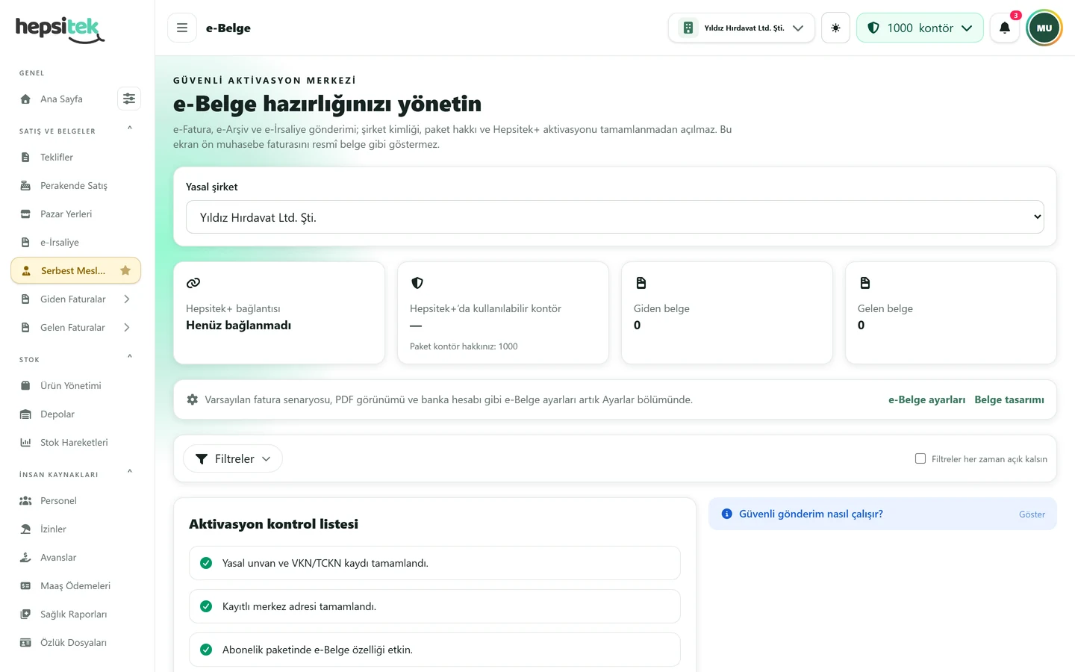Open MU user avatar menu
The height and width of the screenshot is (672, 1075).
point(1044,28)
